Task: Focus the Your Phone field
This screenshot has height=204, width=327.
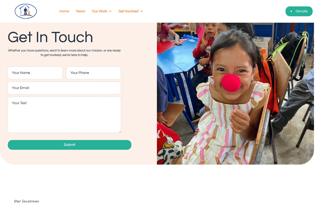Action: point(94,73)
